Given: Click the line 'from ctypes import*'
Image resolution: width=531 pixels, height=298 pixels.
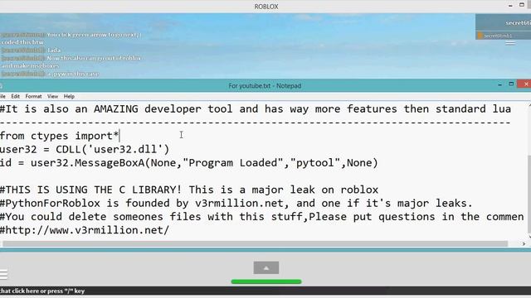Looking at the screenshot, I should point(60,136).
